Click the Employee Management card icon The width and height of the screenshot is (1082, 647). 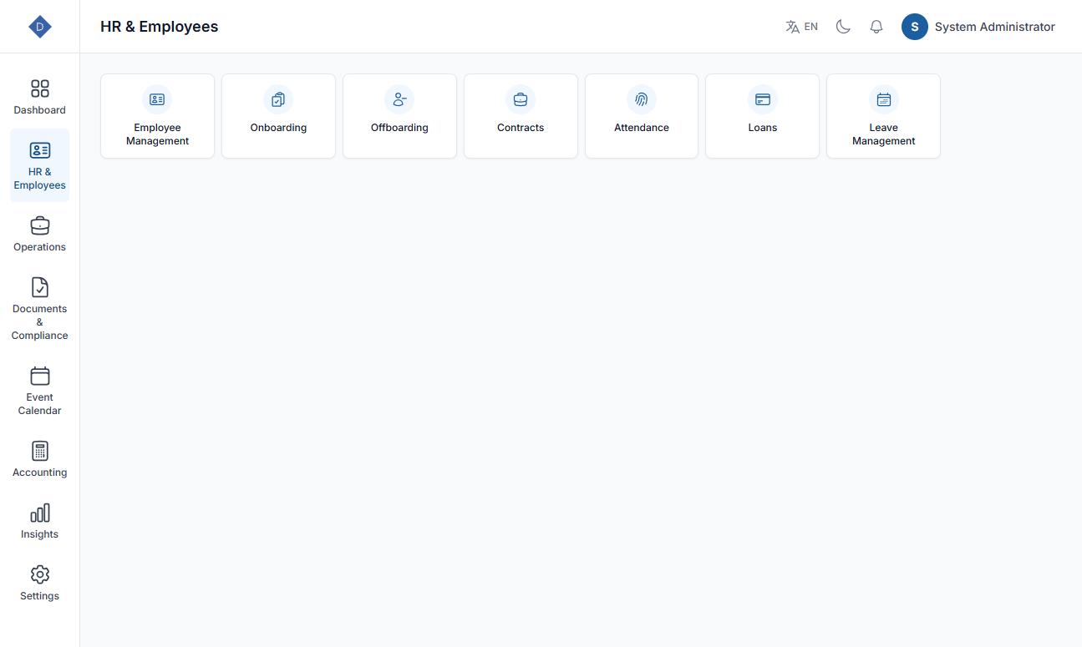tap(157, 99)
